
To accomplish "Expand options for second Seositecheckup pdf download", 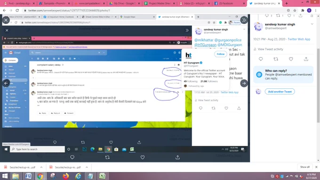I will click(x=87, y=167).
